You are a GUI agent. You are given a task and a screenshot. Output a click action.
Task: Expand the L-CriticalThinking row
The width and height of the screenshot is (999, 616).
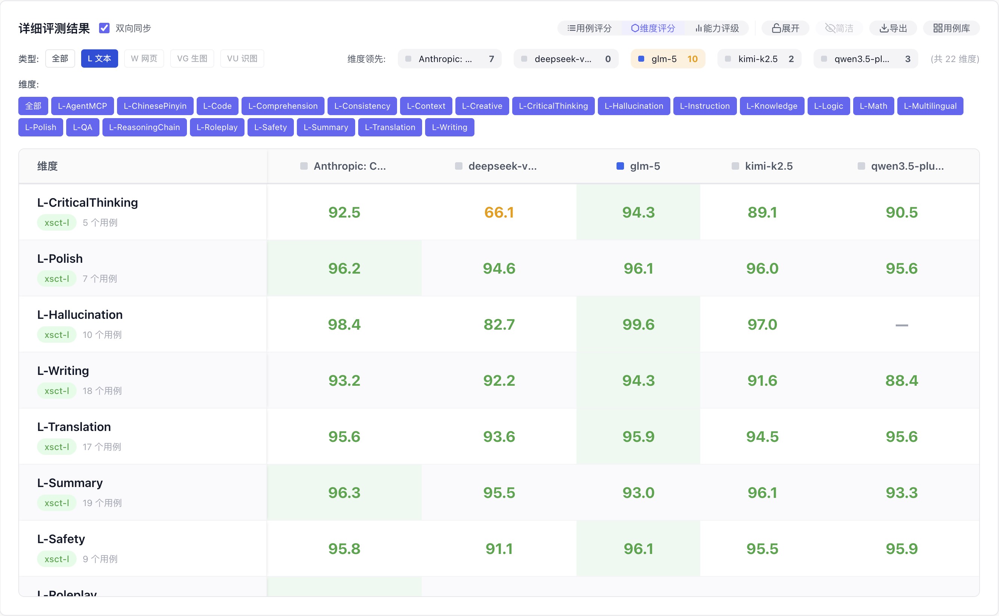(87, 203)
